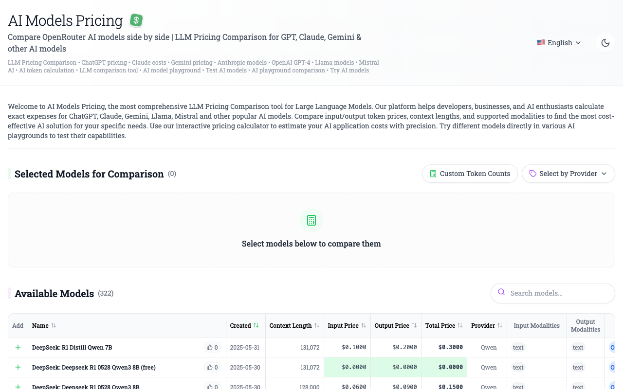623x389 pixels.
Task: Click Available Models heading
Action: pyautogui.click(x=55, y=294)
